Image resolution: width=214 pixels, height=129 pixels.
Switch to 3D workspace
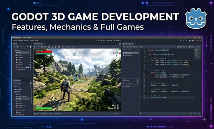click(x=103, y=41)
